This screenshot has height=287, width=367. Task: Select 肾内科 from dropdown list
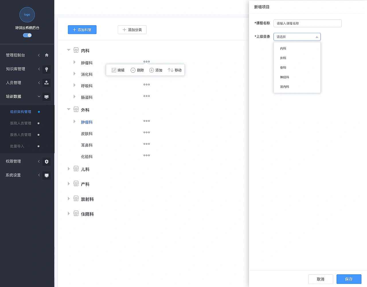pyautogui.click(x=297, y=87)
